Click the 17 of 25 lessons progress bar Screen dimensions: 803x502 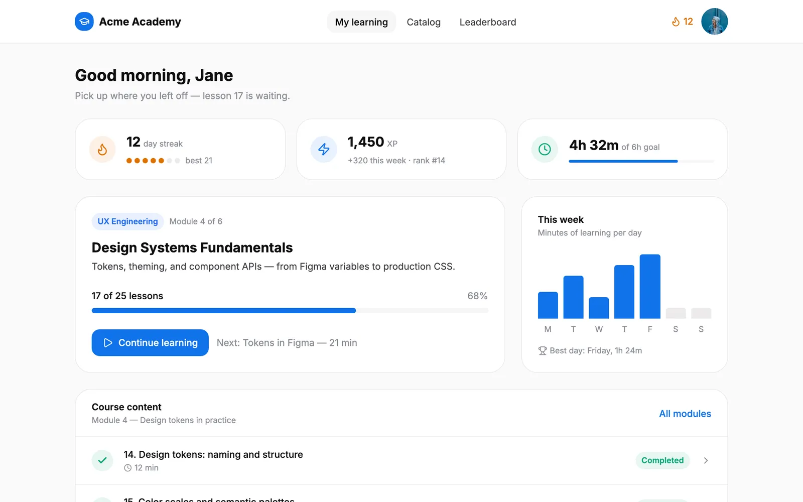click(290, 311)
